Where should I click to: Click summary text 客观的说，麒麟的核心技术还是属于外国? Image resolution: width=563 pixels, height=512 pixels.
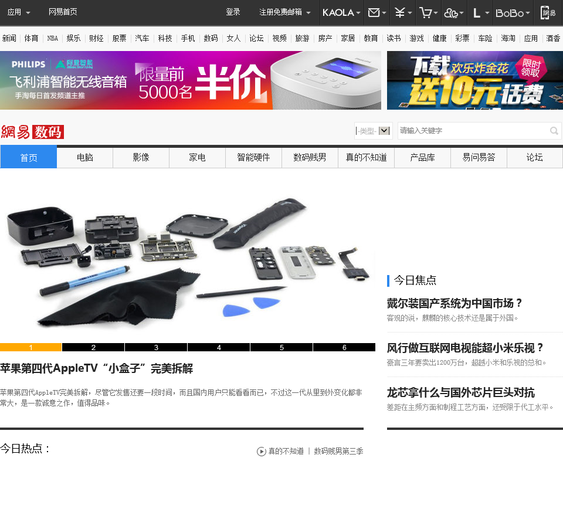tap(452, 318)
